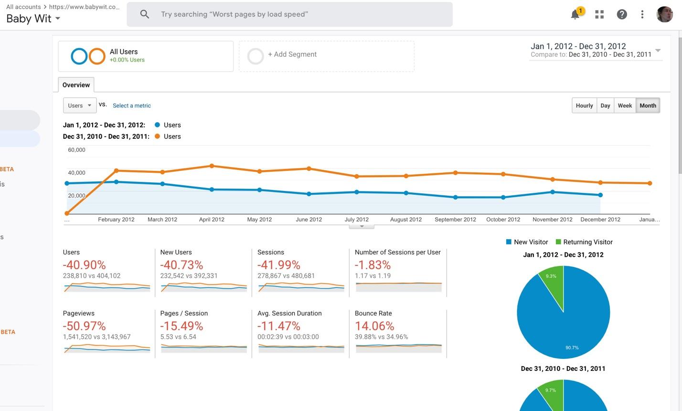Click the Add Segment circle icon

click(256, 56)
